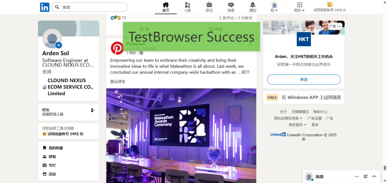Image resolution: width=387 pixels, height=183 pixels.
Task: Open the Makeathon Awards Ceremony post image
Action: [181, 136]
